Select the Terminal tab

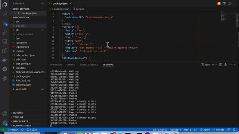(x=108, y=65)
